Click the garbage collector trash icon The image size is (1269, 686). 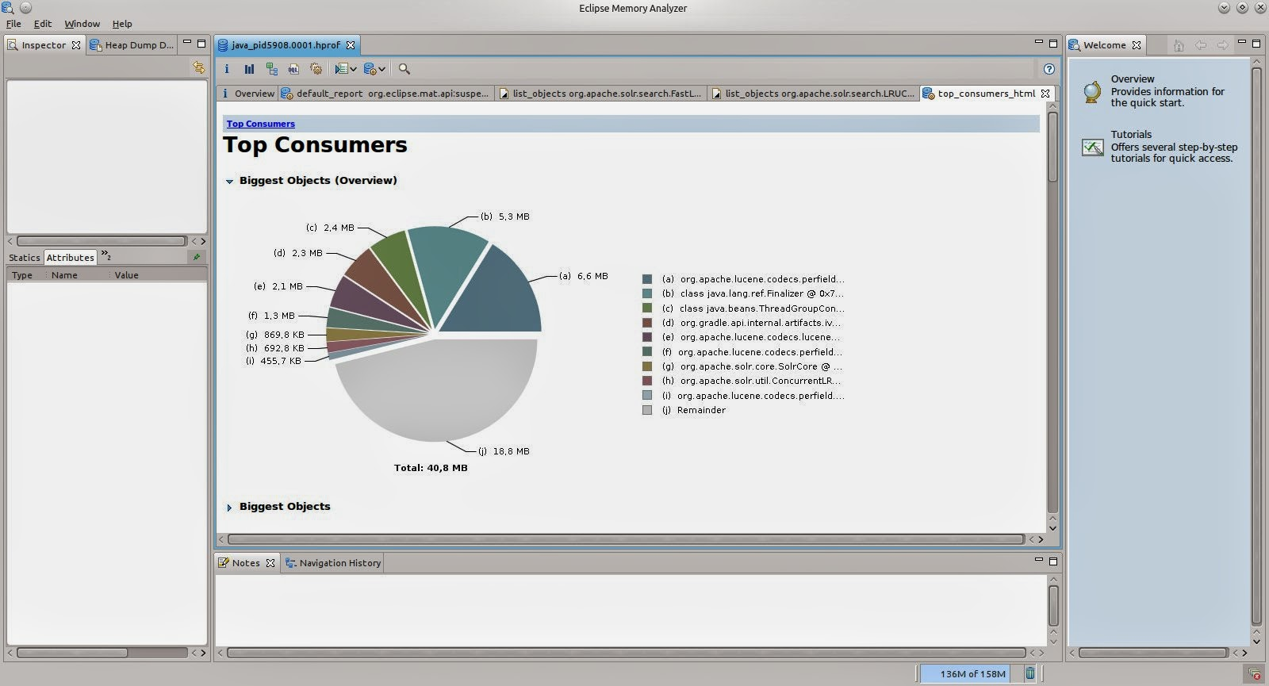(1029, 673)
